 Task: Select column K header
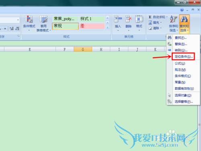pyautogui.click(x=155, y=50)
